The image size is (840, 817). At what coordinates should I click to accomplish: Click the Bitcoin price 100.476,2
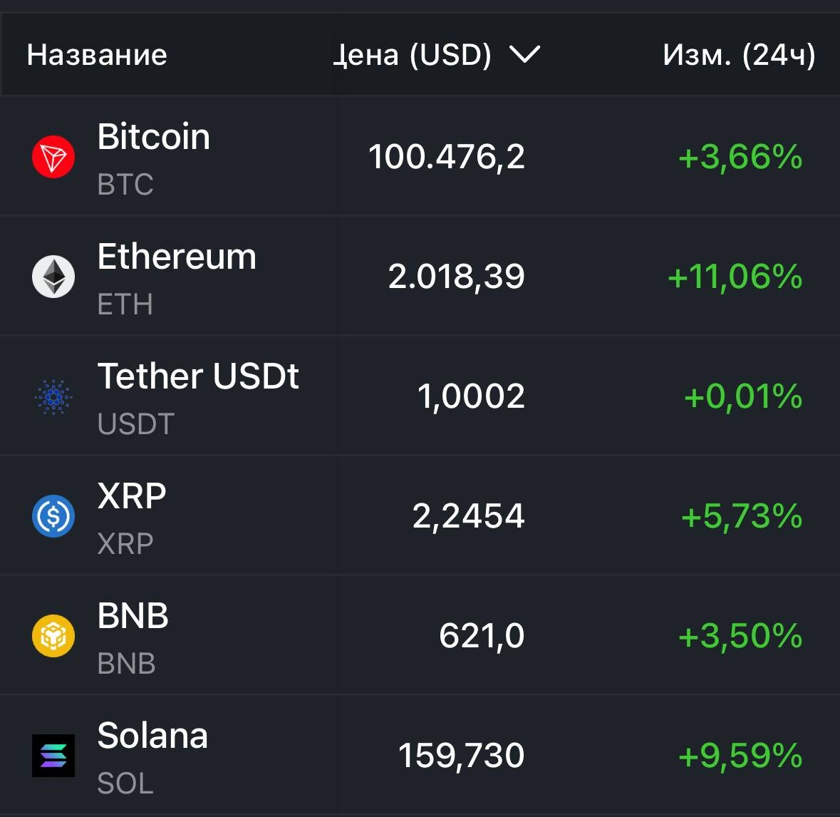pyautogui.click(x=447, y=157)
